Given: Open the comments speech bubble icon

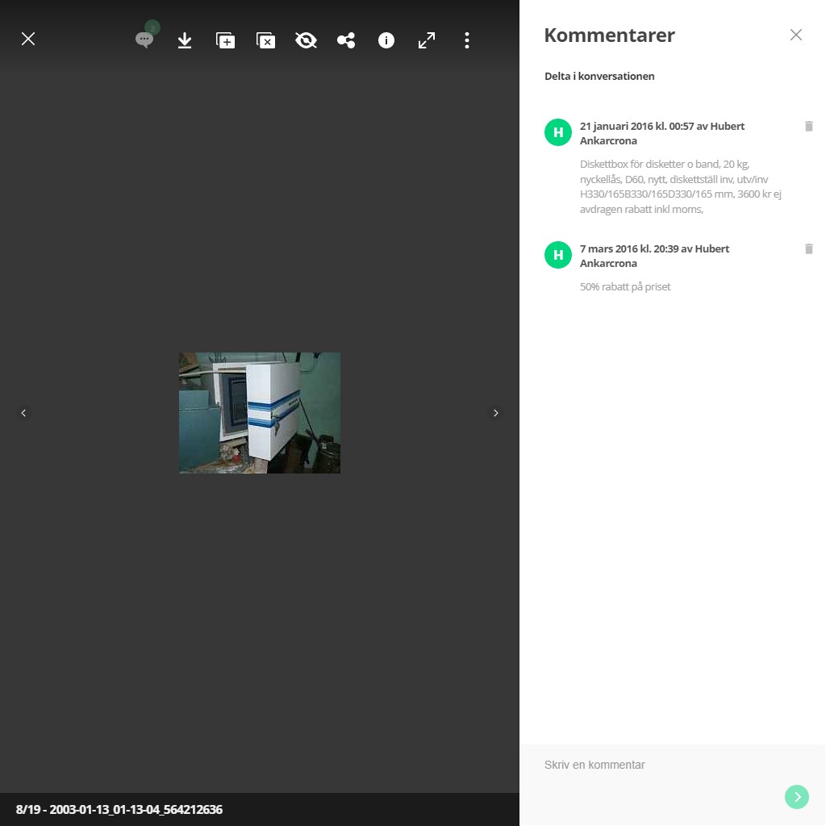Looking at the screenshot, I should 144,40.
